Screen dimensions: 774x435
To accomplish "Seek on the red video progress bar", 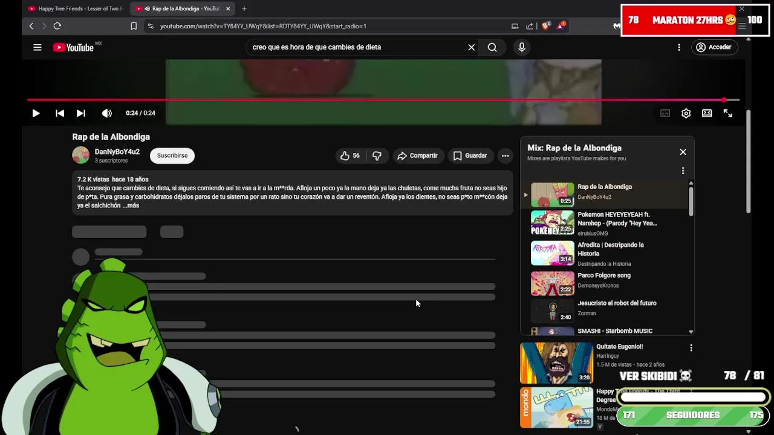I will 383,100.
